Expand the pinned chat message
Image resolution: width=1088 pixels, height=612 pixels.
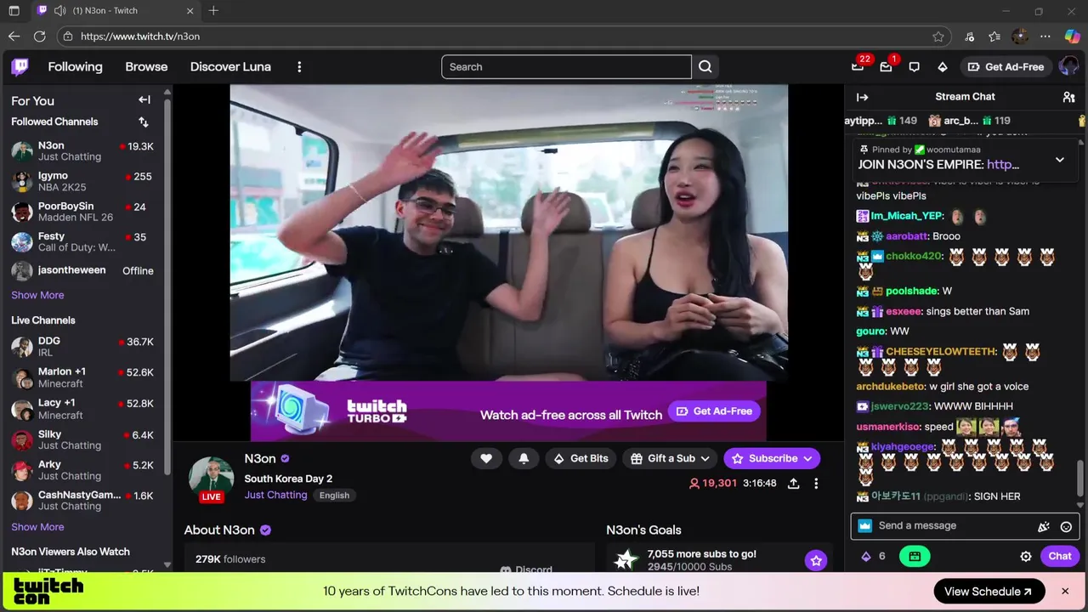1060,160
